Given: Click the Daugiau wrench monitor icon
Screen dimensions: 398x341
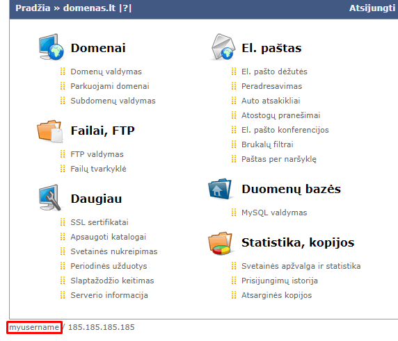Looking at the screenshot, I should click(50, 198).
